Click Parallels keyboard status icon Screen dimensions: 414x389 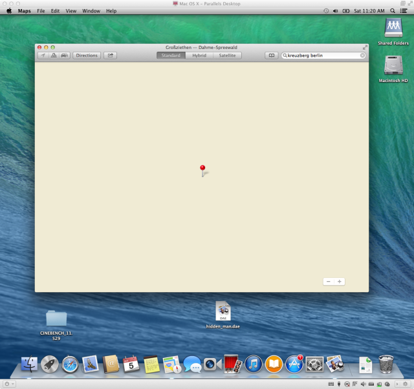(331, 384)
